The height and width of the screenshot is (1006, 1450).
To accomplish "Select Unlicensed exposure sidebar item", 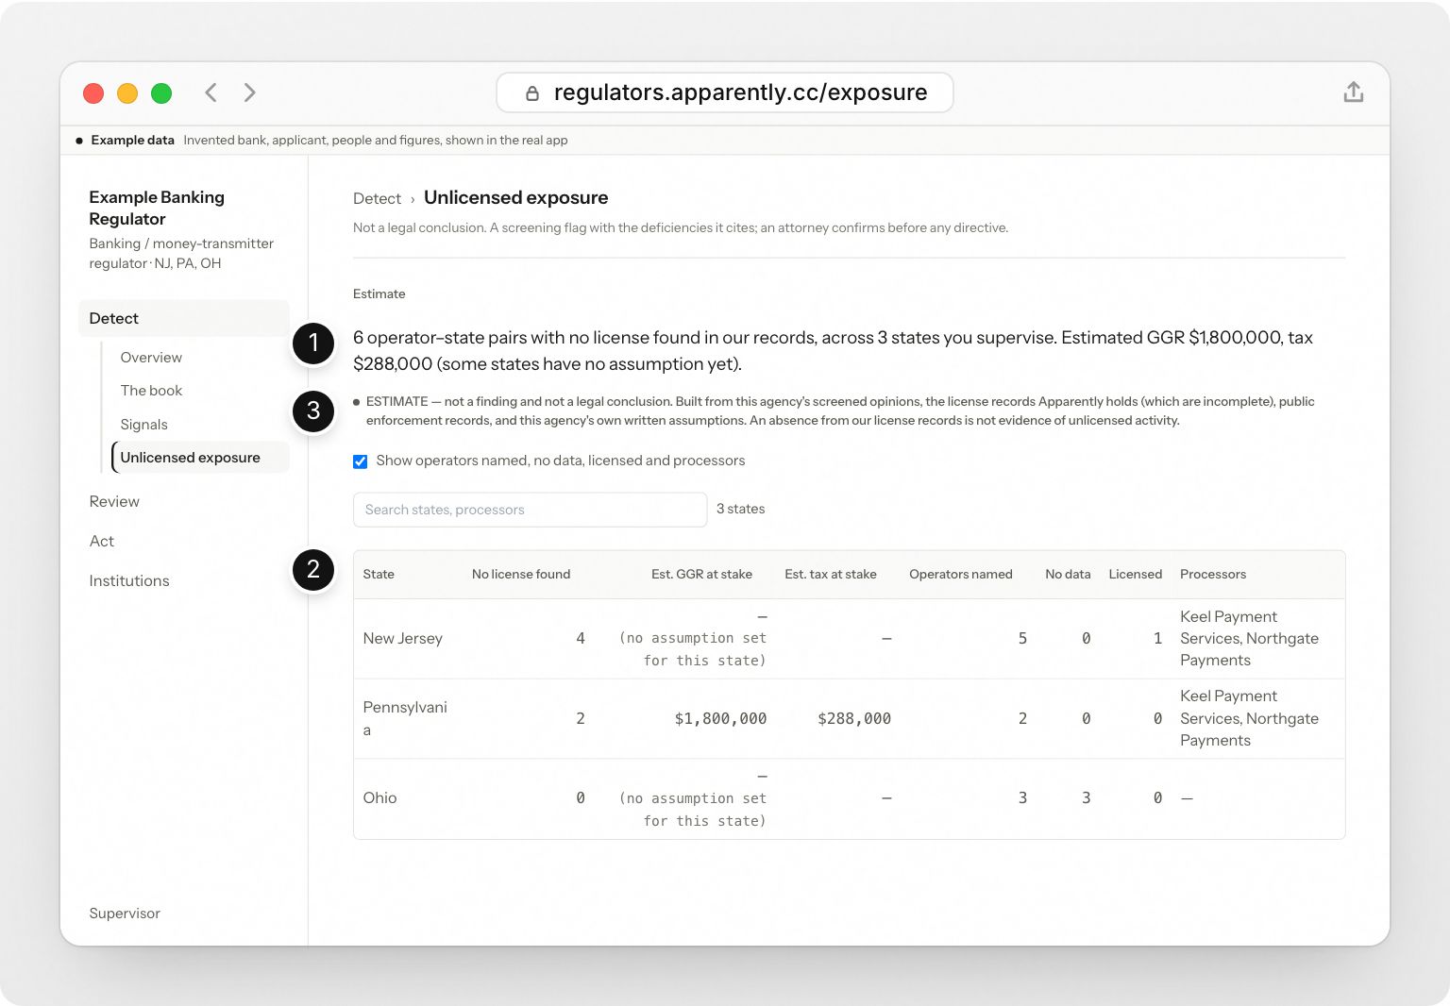I will pyautogui.click(x=200, y=458).
